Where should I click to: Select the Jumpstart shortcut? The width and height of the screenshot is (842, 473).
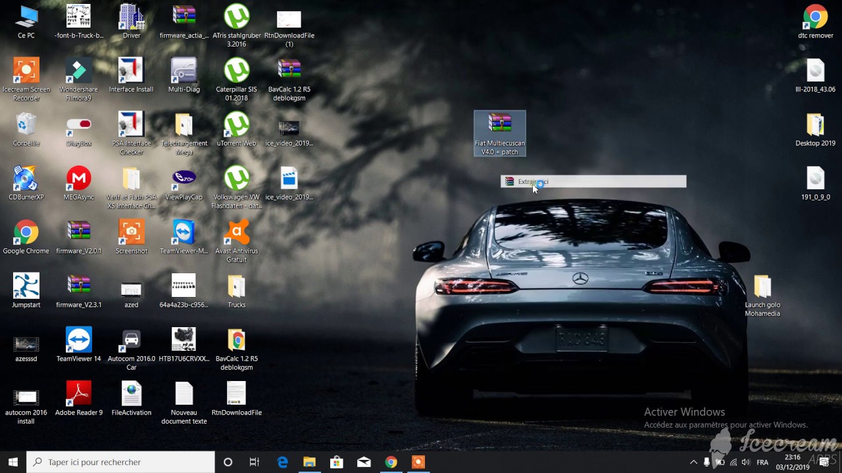tap(26, 291)
